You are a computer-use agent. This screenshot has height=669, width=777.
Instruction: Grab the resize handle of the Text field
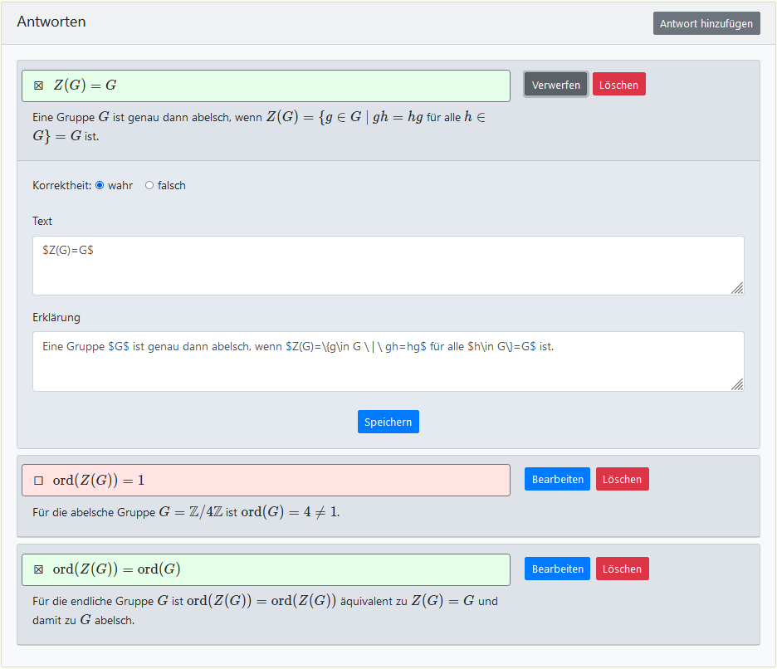737,288
